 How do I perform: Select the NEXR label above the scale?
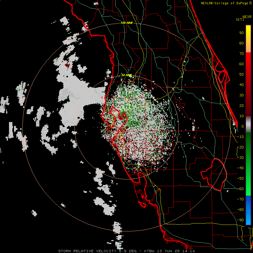tap(247, 17)
